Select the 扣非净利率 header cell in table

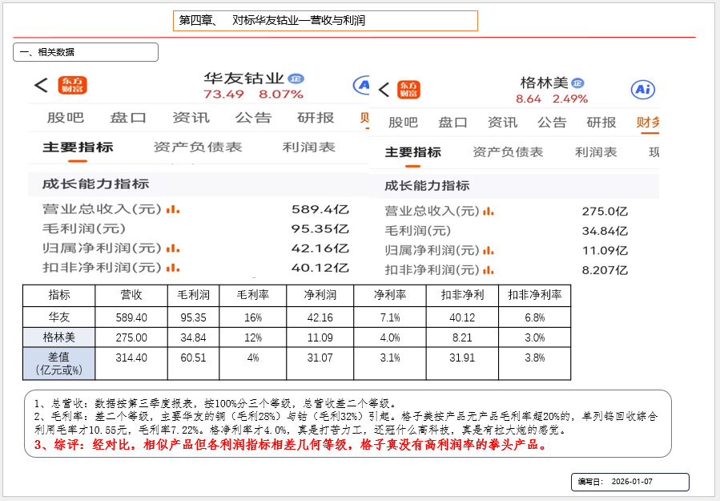534,296
